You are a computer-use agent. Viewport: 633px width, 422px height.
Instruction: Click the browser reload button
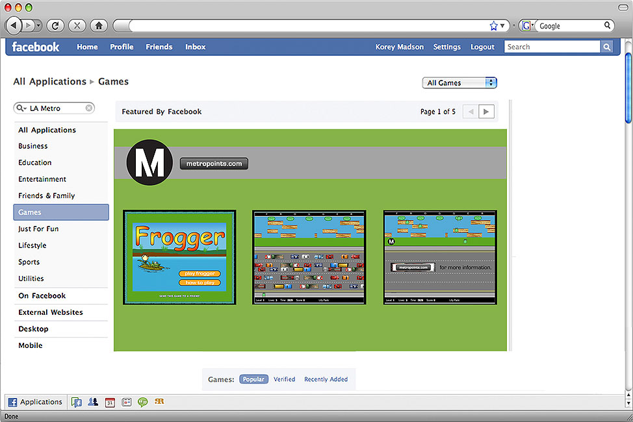pos(56,26)
